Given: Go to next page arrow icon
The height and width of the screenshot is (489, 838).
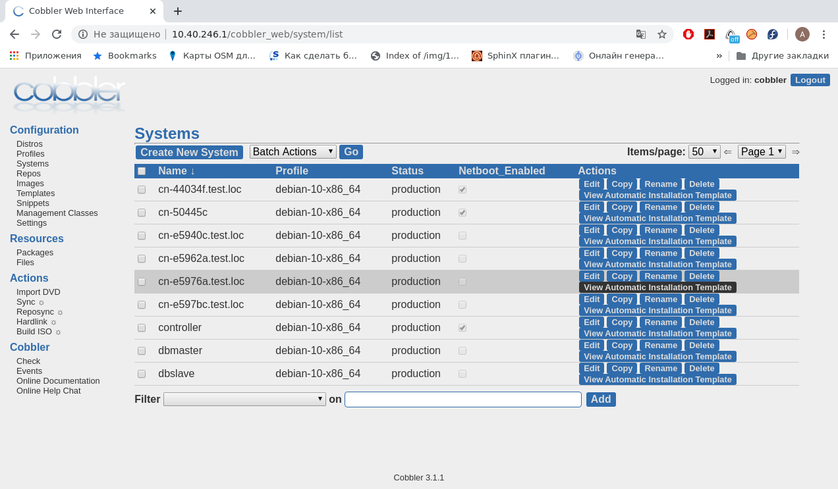Looking at the screenshot, I should 795,152.
